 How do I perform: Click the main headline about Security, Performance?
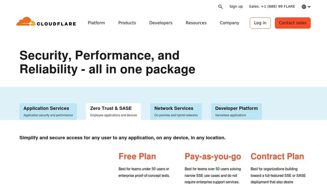pyautogui.click(x=107, y=62)
